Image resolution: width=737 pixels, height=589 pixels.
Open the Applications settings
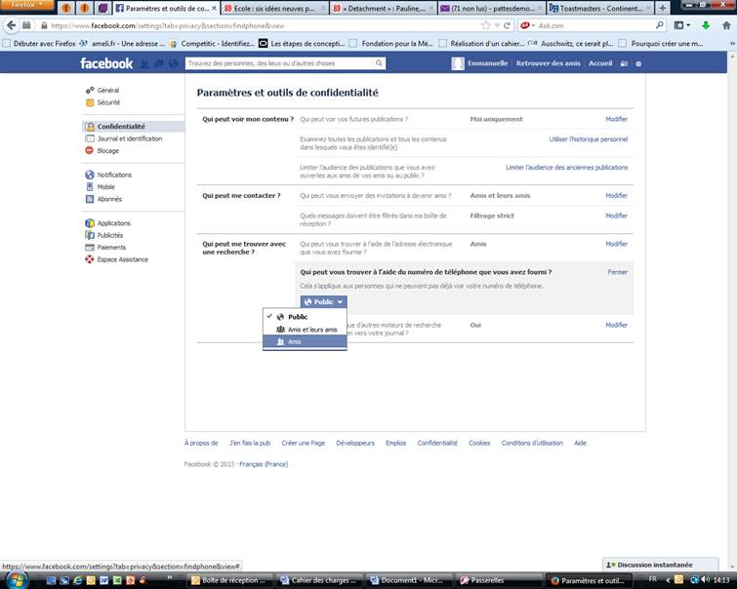click(x=114, y=223)
